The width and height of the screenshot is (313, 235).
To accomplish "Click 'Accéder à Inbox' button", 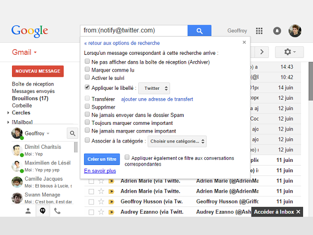I will tap(274, 211).
